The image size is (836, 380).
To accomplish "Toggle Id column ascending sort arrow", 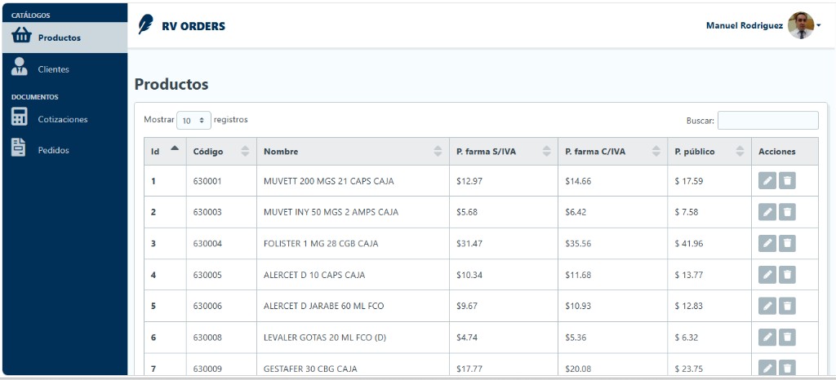I will pyautogui.click(x=175, y=148).
